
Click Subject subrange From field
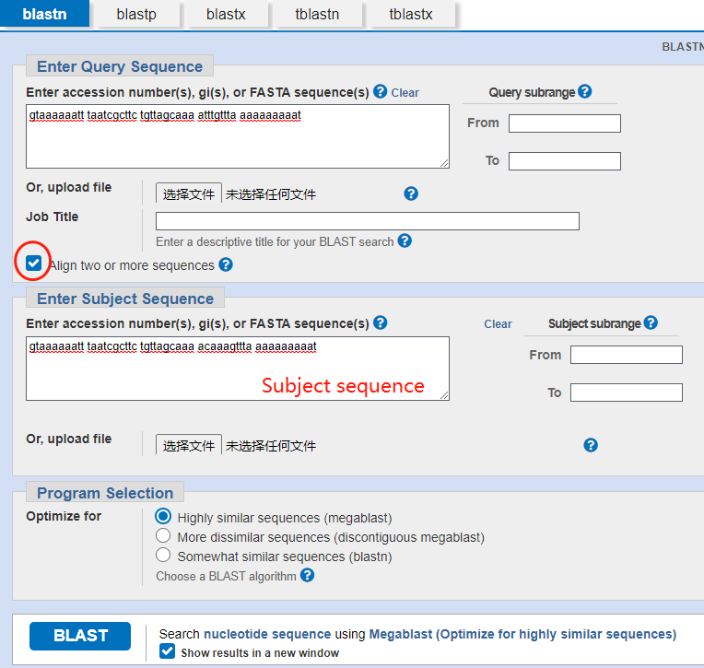[x=627, y=355]
